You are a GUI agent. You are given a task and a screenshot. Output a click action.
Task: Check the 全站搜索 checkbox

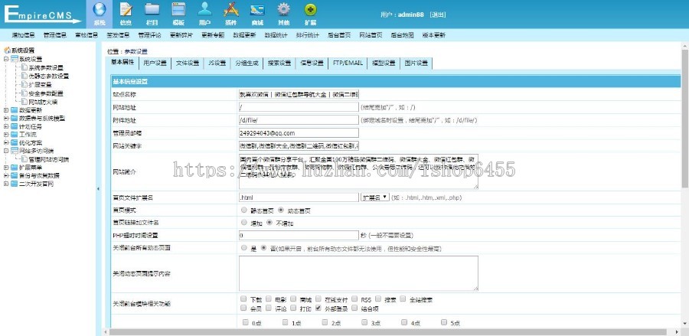[x=403, y=299]
